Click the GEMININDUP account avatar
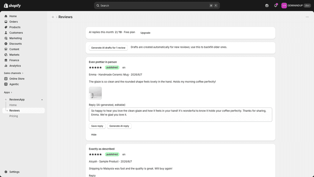The image size is (314, 177). pos(284,6)
